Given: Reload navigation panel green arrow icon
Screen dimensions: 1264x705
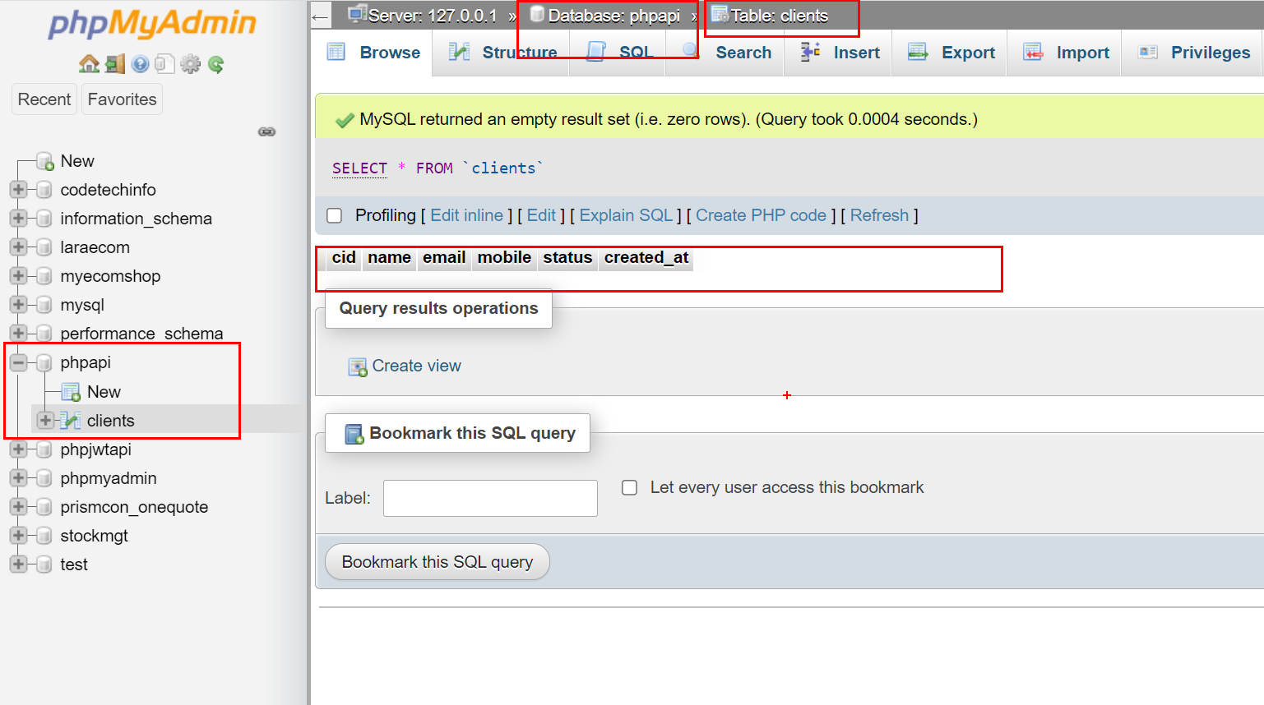Looking at the screenshot, I should pyautogui.click(x=216, y=64).
